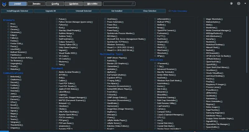
Task: Check the PowerToys checkbox
Action: click(105, 30)
